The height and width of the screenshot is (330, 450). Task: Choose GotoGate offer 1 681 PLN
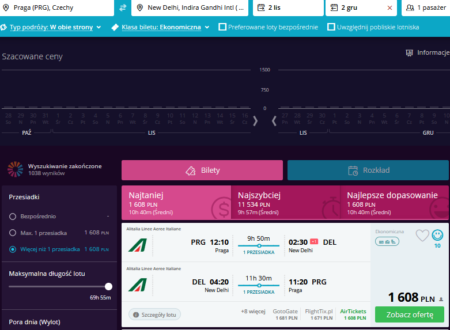pos(285,314)
